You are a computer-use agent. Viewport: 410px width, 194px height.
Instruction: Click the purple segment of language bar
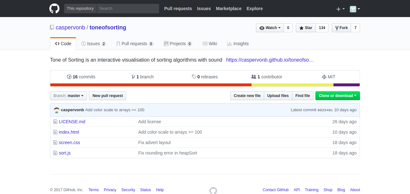pyautogui.click(x=346, y=85)
